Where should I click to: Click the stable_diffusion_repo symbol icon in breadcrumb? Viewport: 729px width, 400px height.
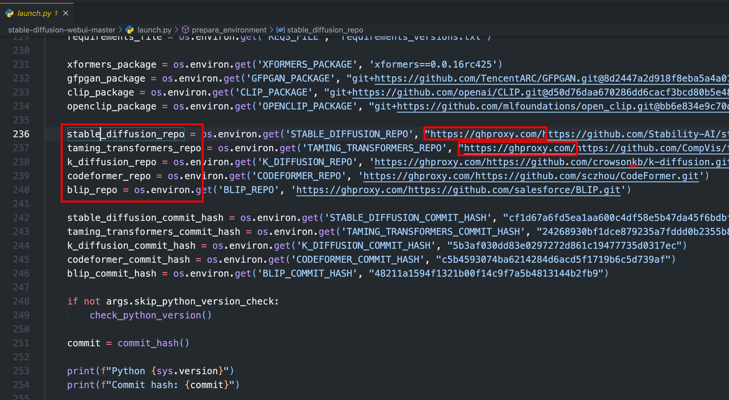tap(280, 30)
